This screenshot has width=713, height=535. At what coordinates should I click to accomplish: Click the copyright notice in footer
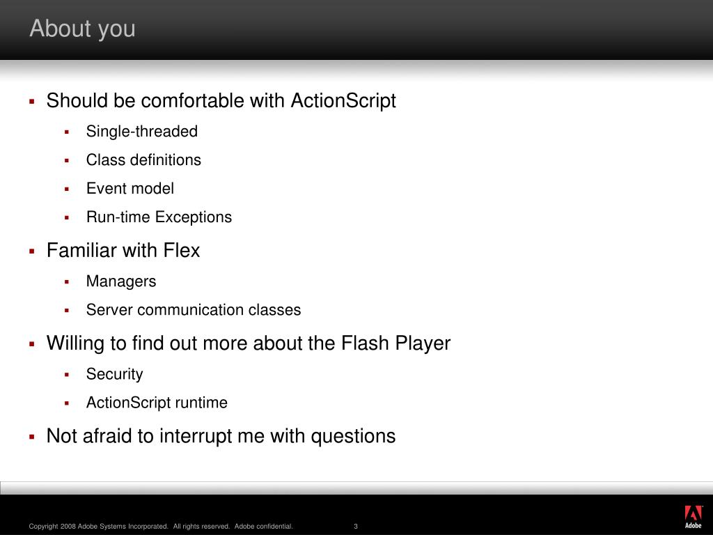click(x=161, y=527)
